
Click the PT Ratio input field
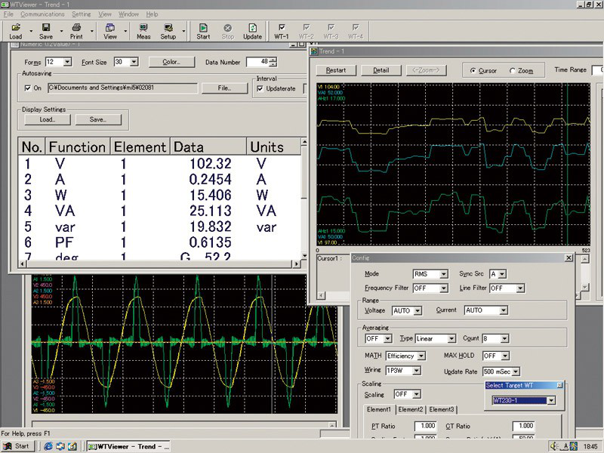(425, 426)
